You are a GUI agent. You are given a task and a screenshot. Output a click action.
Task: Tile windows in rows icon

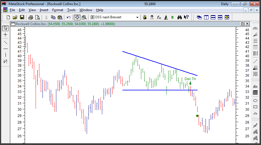click(213, 17)
